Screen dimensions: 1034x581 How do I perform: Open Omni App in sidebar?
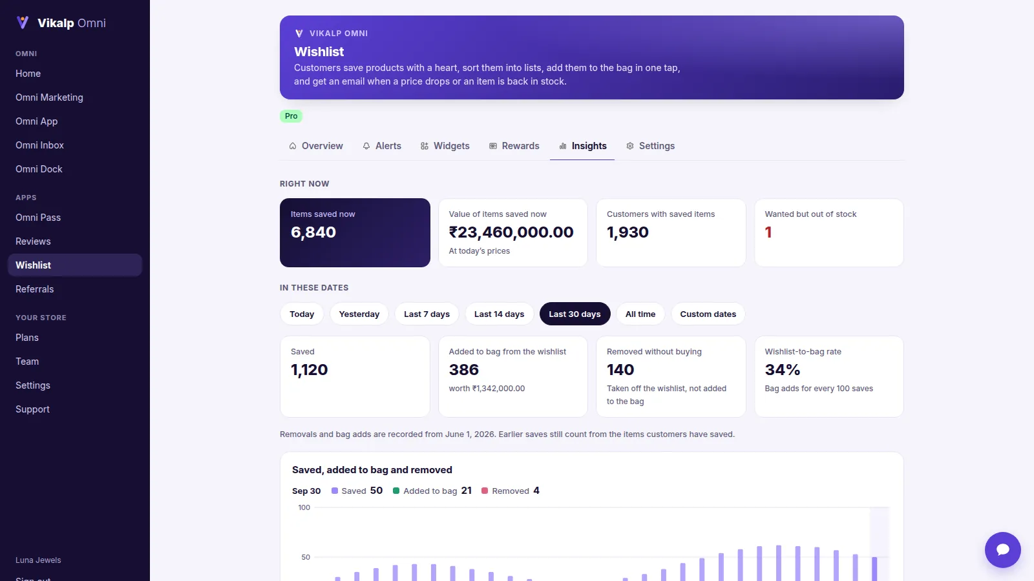75,121
